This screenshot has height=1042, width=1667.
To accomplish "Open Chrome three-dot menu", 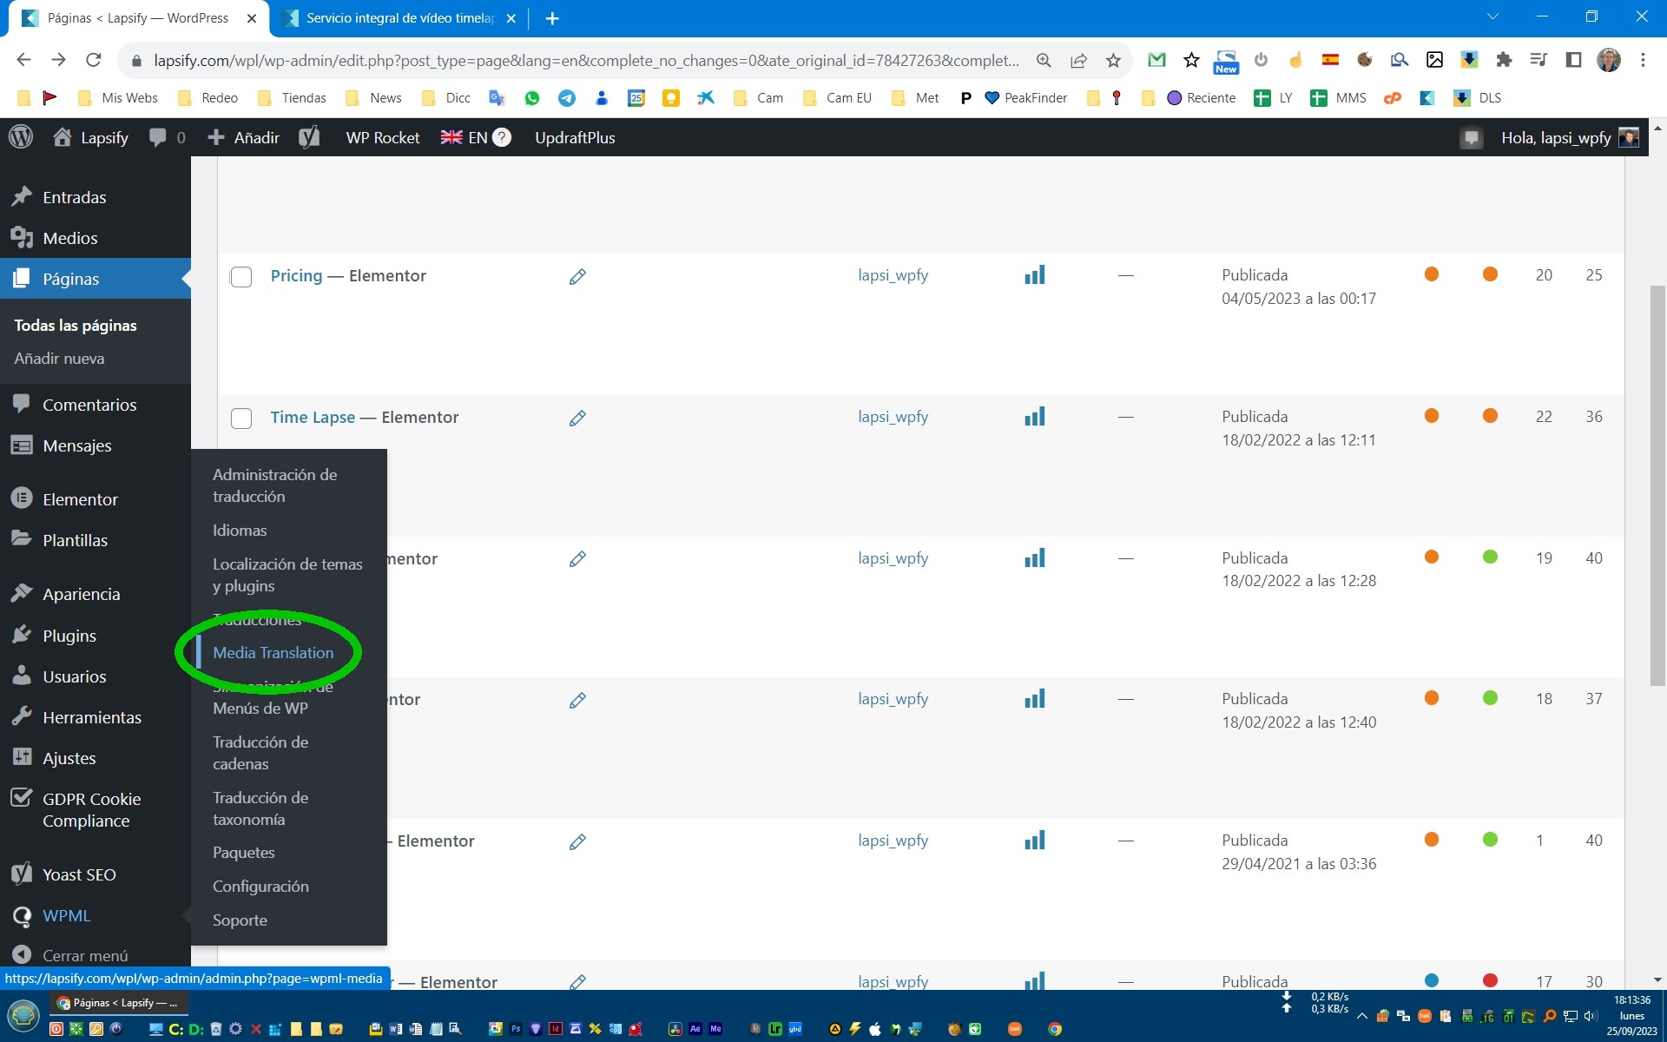I will [x=1643, y=60].
